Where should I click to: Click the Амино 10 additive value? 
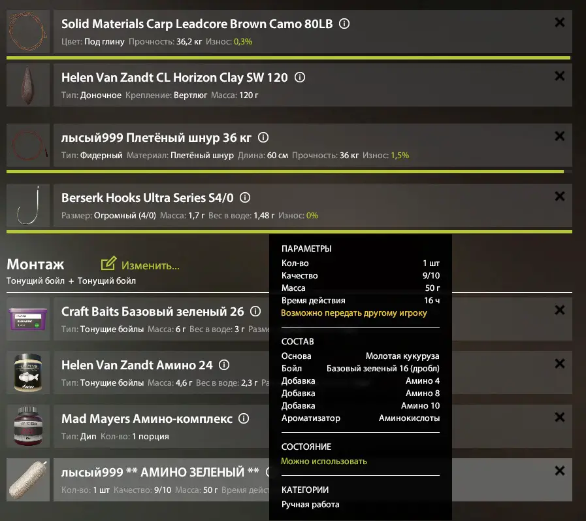tap(421, 406)
